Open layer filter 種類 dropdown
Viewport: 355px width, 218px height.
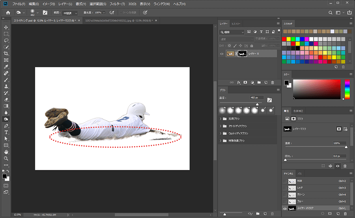point(232,32)
